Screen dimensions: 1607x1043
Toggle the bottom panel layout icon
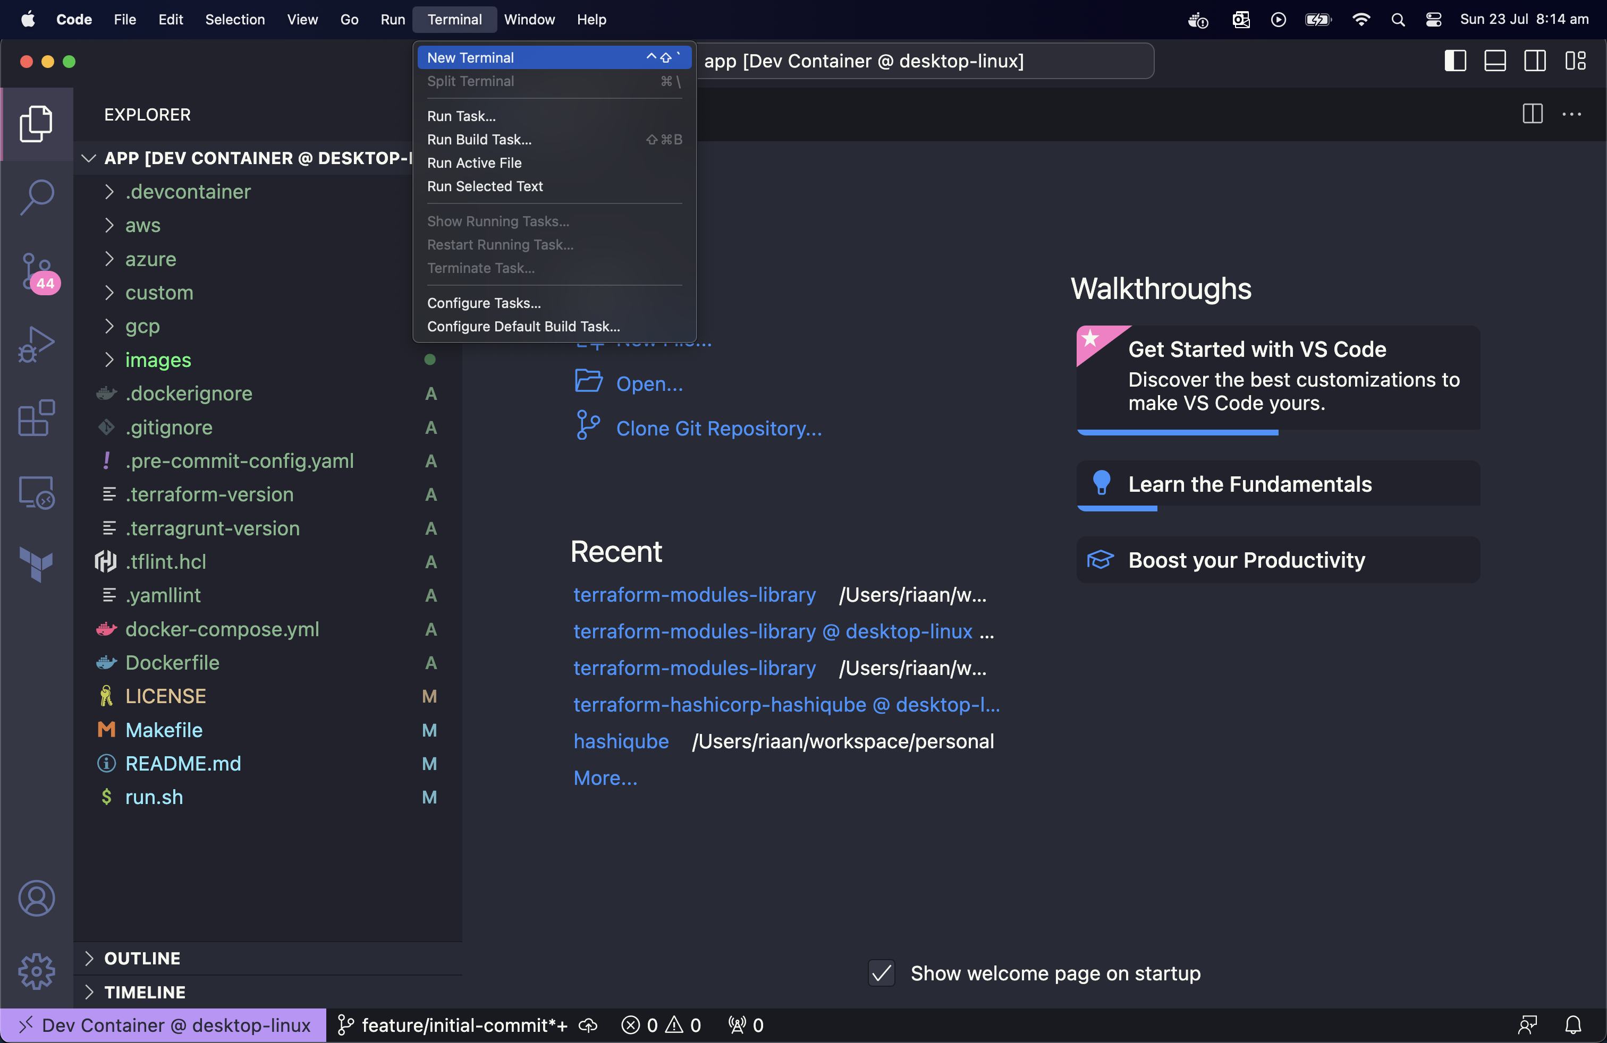[1495, 61]
